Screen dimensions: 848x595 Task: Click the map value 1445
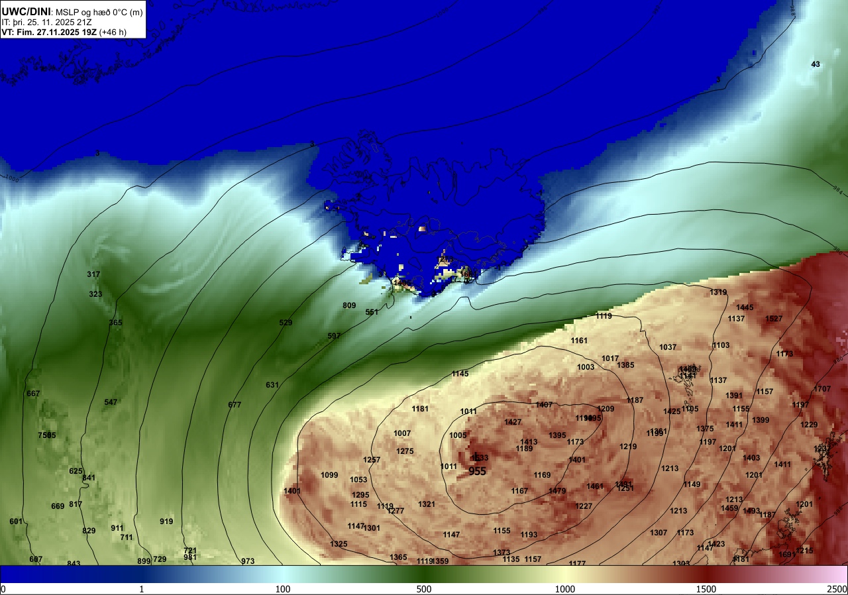[x=745, y=307]
